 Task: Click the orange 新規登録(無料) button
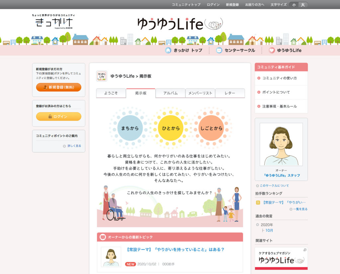(x=58, y=87)
